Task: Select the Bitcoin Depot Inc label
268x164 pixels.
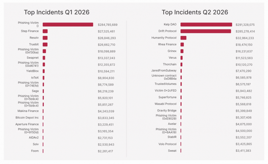Action: (x=27, y=118)
